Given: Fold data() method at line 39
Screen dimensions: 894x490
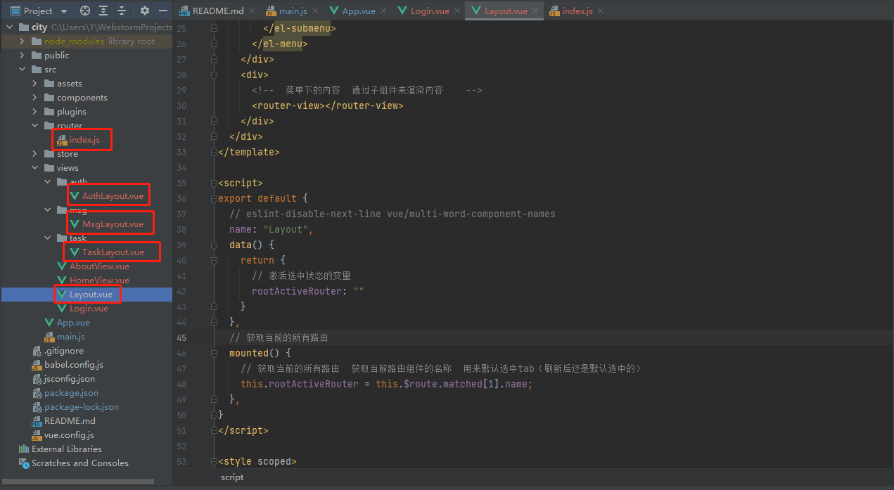Looking at the screenshot, I should [214, 245].
